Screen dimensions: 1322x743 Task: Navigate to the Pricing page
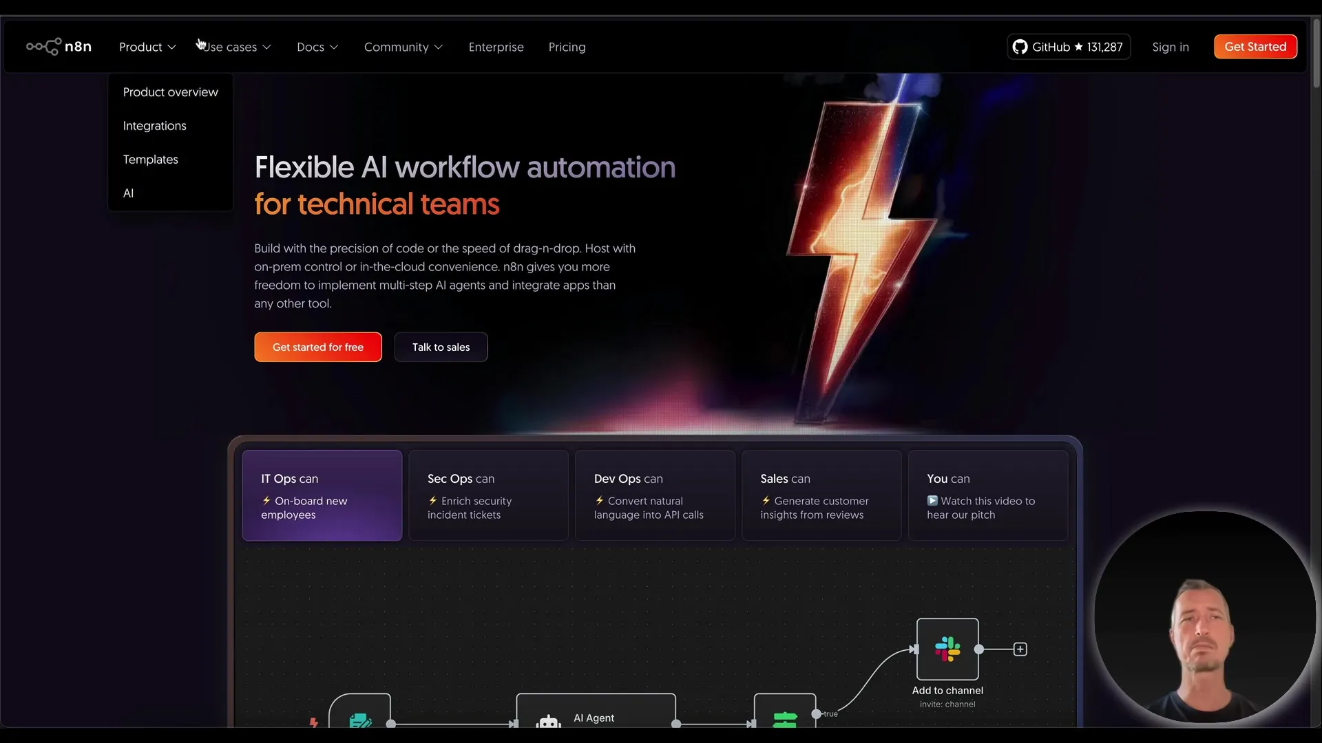tap(566, 47)
